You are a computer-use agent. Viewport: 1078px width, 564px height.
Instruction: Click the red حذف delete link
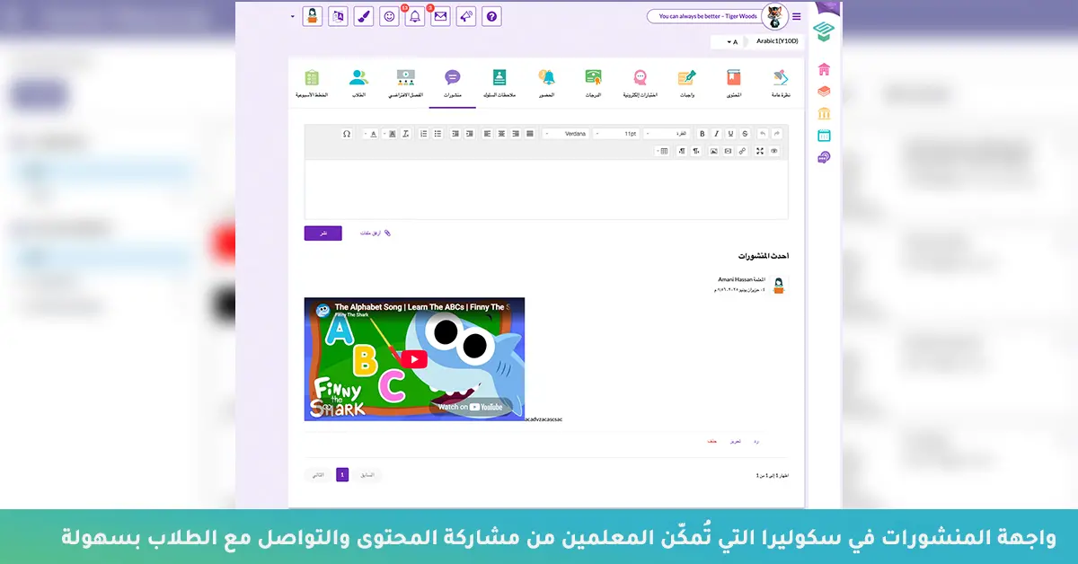pyautogui.click(x=711, y=442)
